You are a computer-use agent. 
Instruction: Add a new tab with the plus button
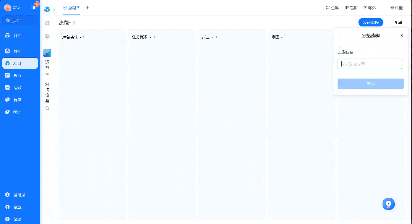[x=87, y=7]
